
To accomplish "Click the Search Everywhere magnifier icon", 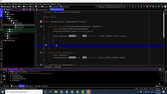I will [x=162, y=7].
